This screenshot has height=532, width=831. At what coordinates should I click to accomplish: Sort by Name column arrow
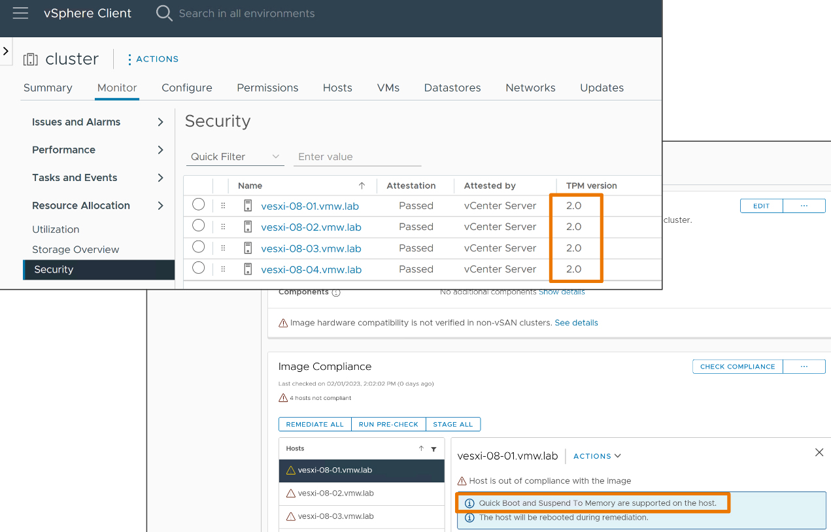pyautogui.click(x=362, y=186)
